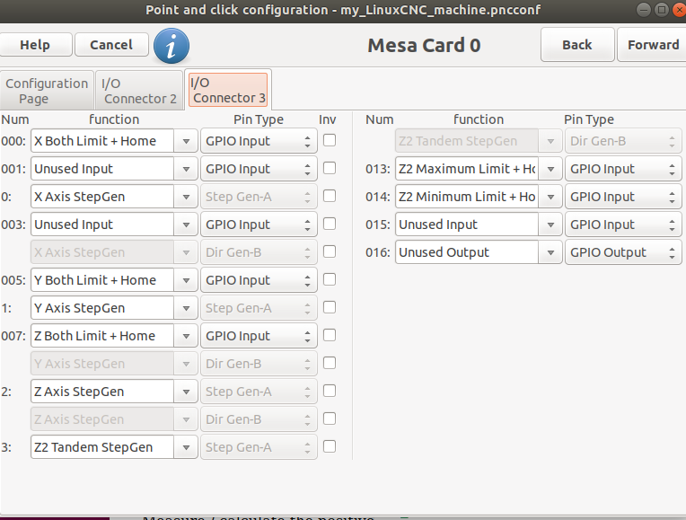Check the invert box for Z2 Tandem StepGen row
Viewport: 686px width, 520px height.
330,446
